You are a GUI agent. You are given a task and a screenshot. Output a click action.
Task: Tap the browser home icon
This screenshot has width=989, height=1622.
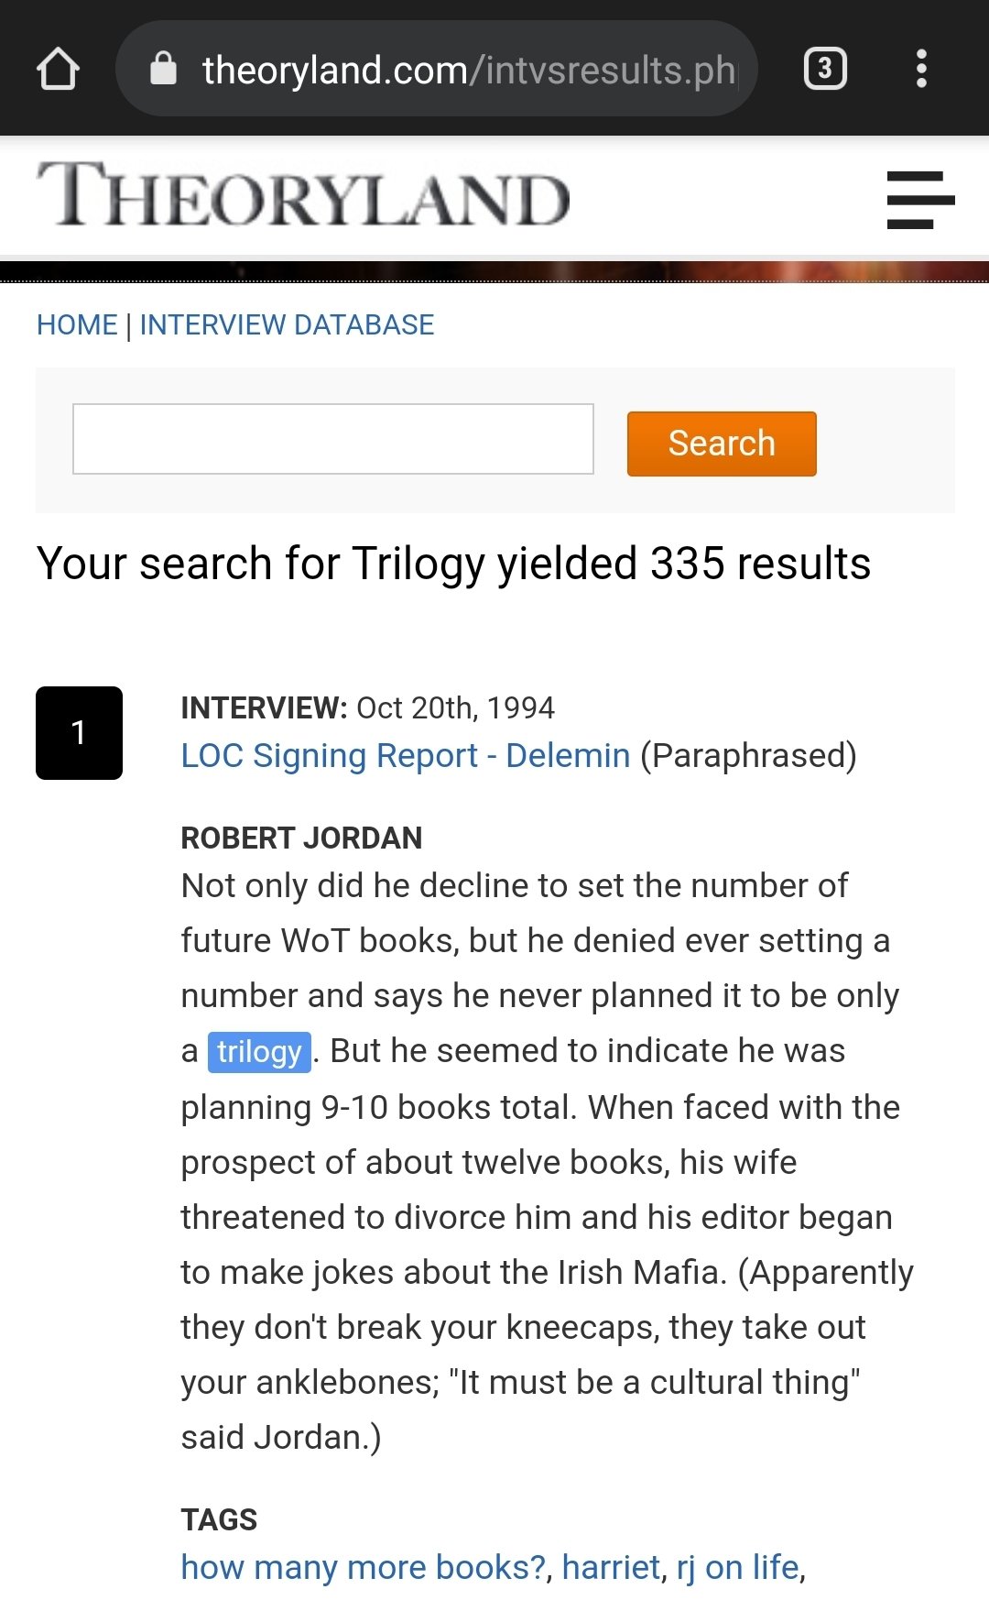point(58,69)
